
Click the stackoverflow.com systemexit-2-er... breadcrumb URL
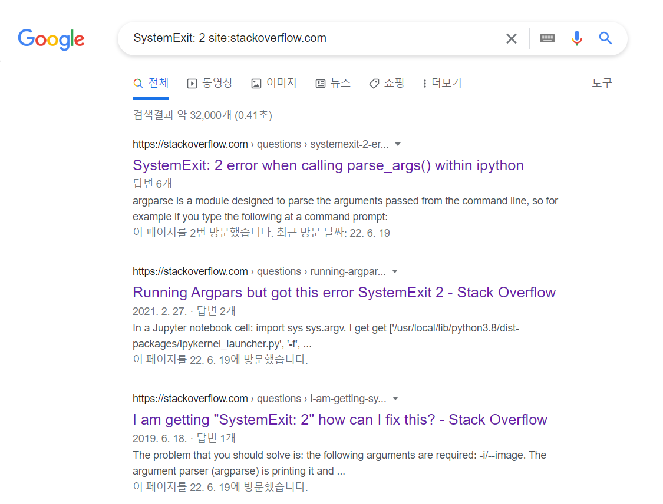260,144
